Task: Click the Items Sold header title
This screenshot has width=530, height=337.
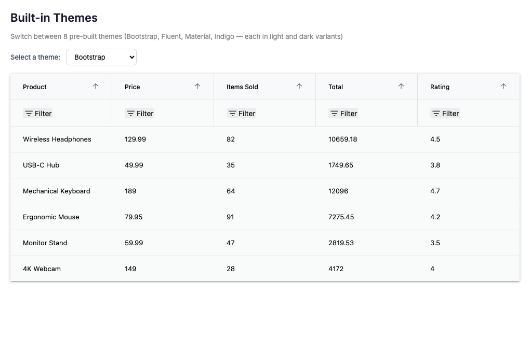Action: tap(242, 87)
